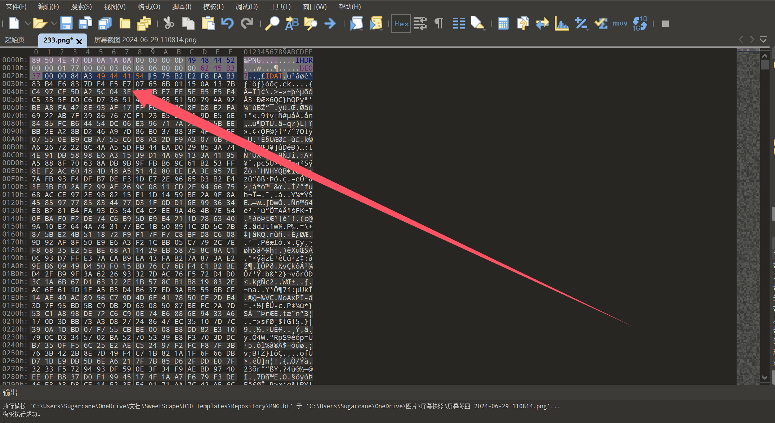Open the Calculator tool icon
The width and height of the screenshot is (775, 423).
pyautogui.click(x=503, y=23)
